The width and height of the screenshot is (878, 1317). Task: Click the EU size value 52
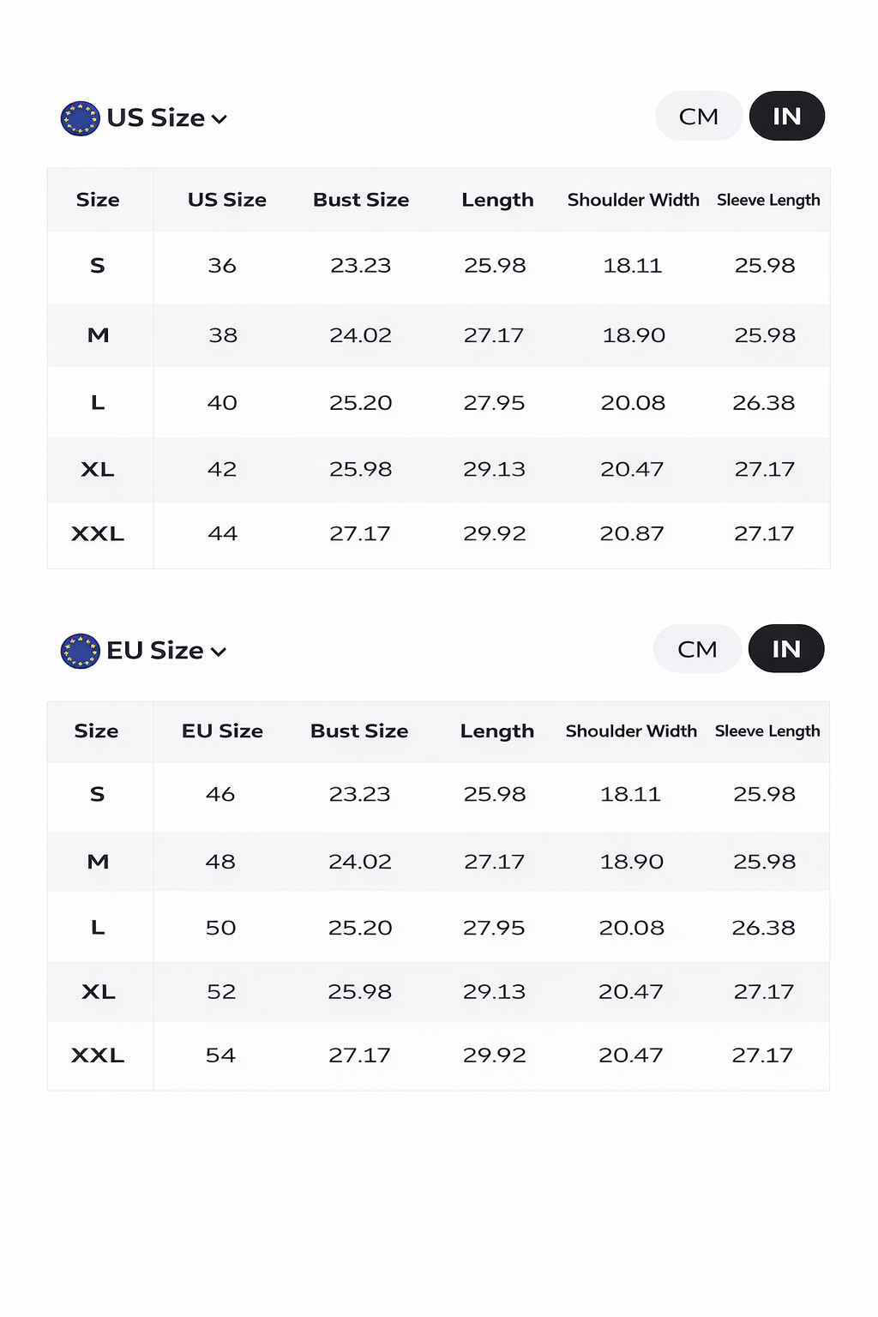pos(221,991)
